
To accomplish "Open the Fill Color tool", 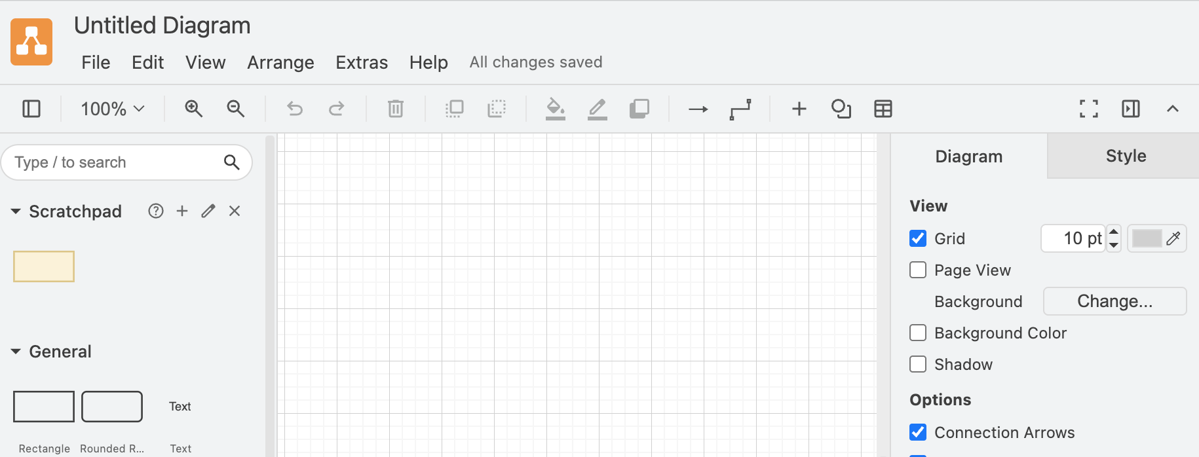I will [x=555, y=109].
